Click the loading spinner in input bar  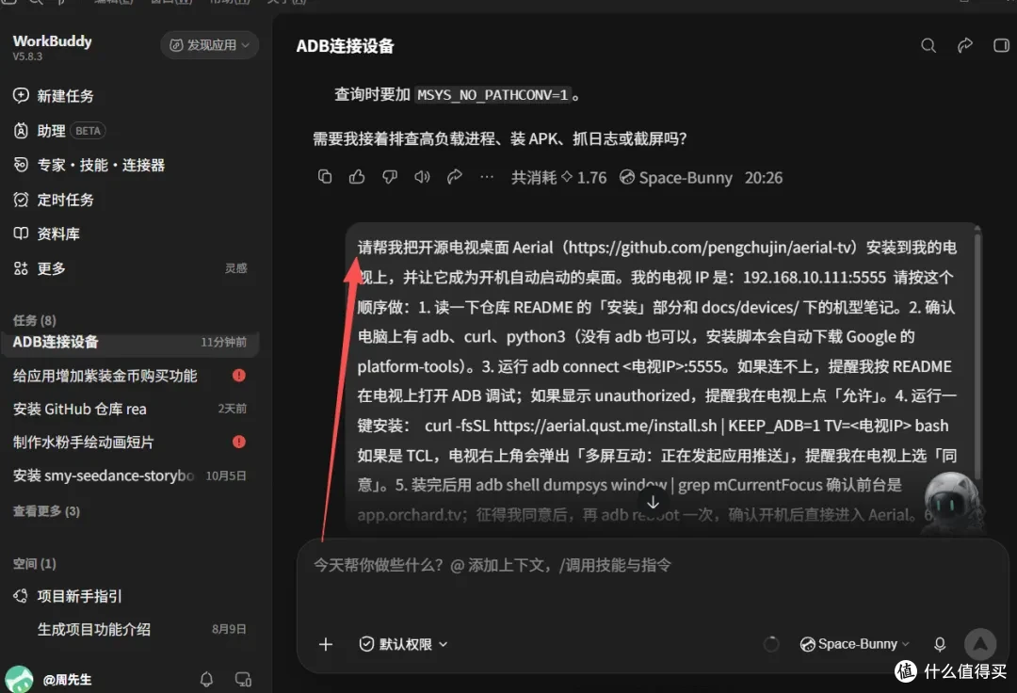(x=770, y=644)
